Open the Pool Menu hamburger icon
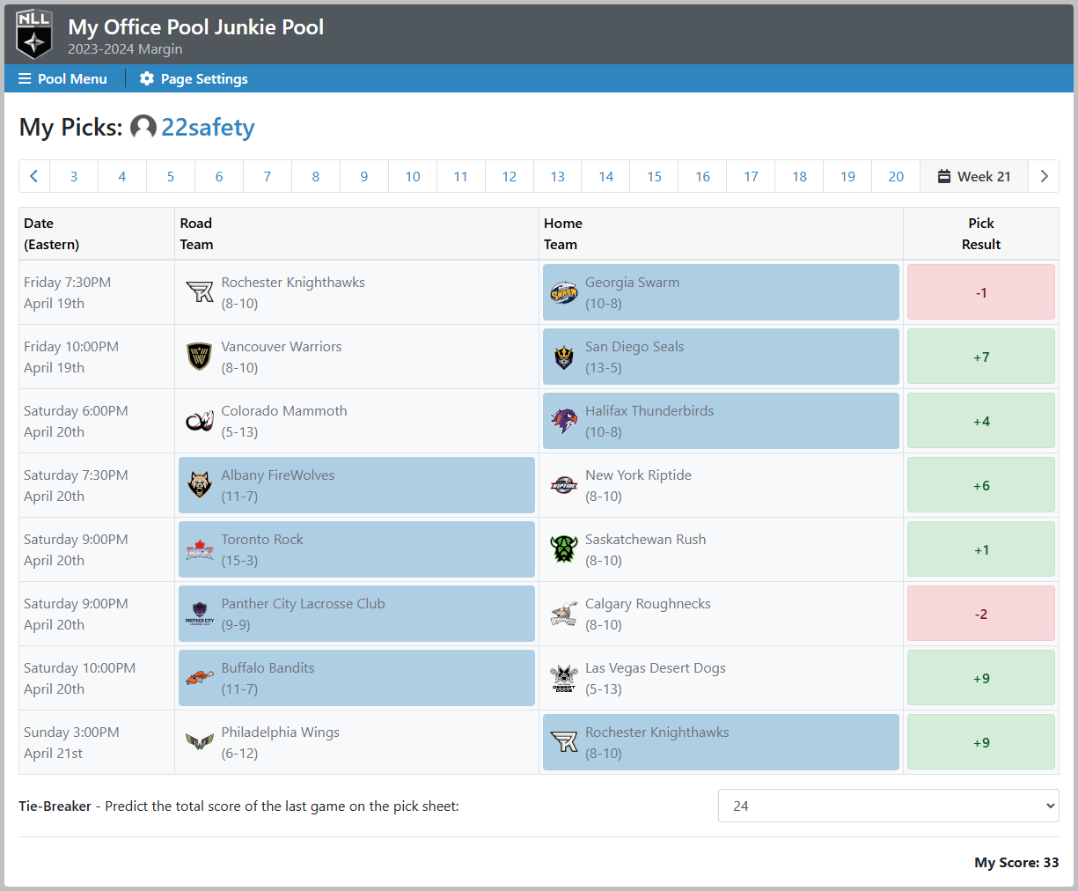The height and width of the screenshot is (891, 1078). click(25, 78)
